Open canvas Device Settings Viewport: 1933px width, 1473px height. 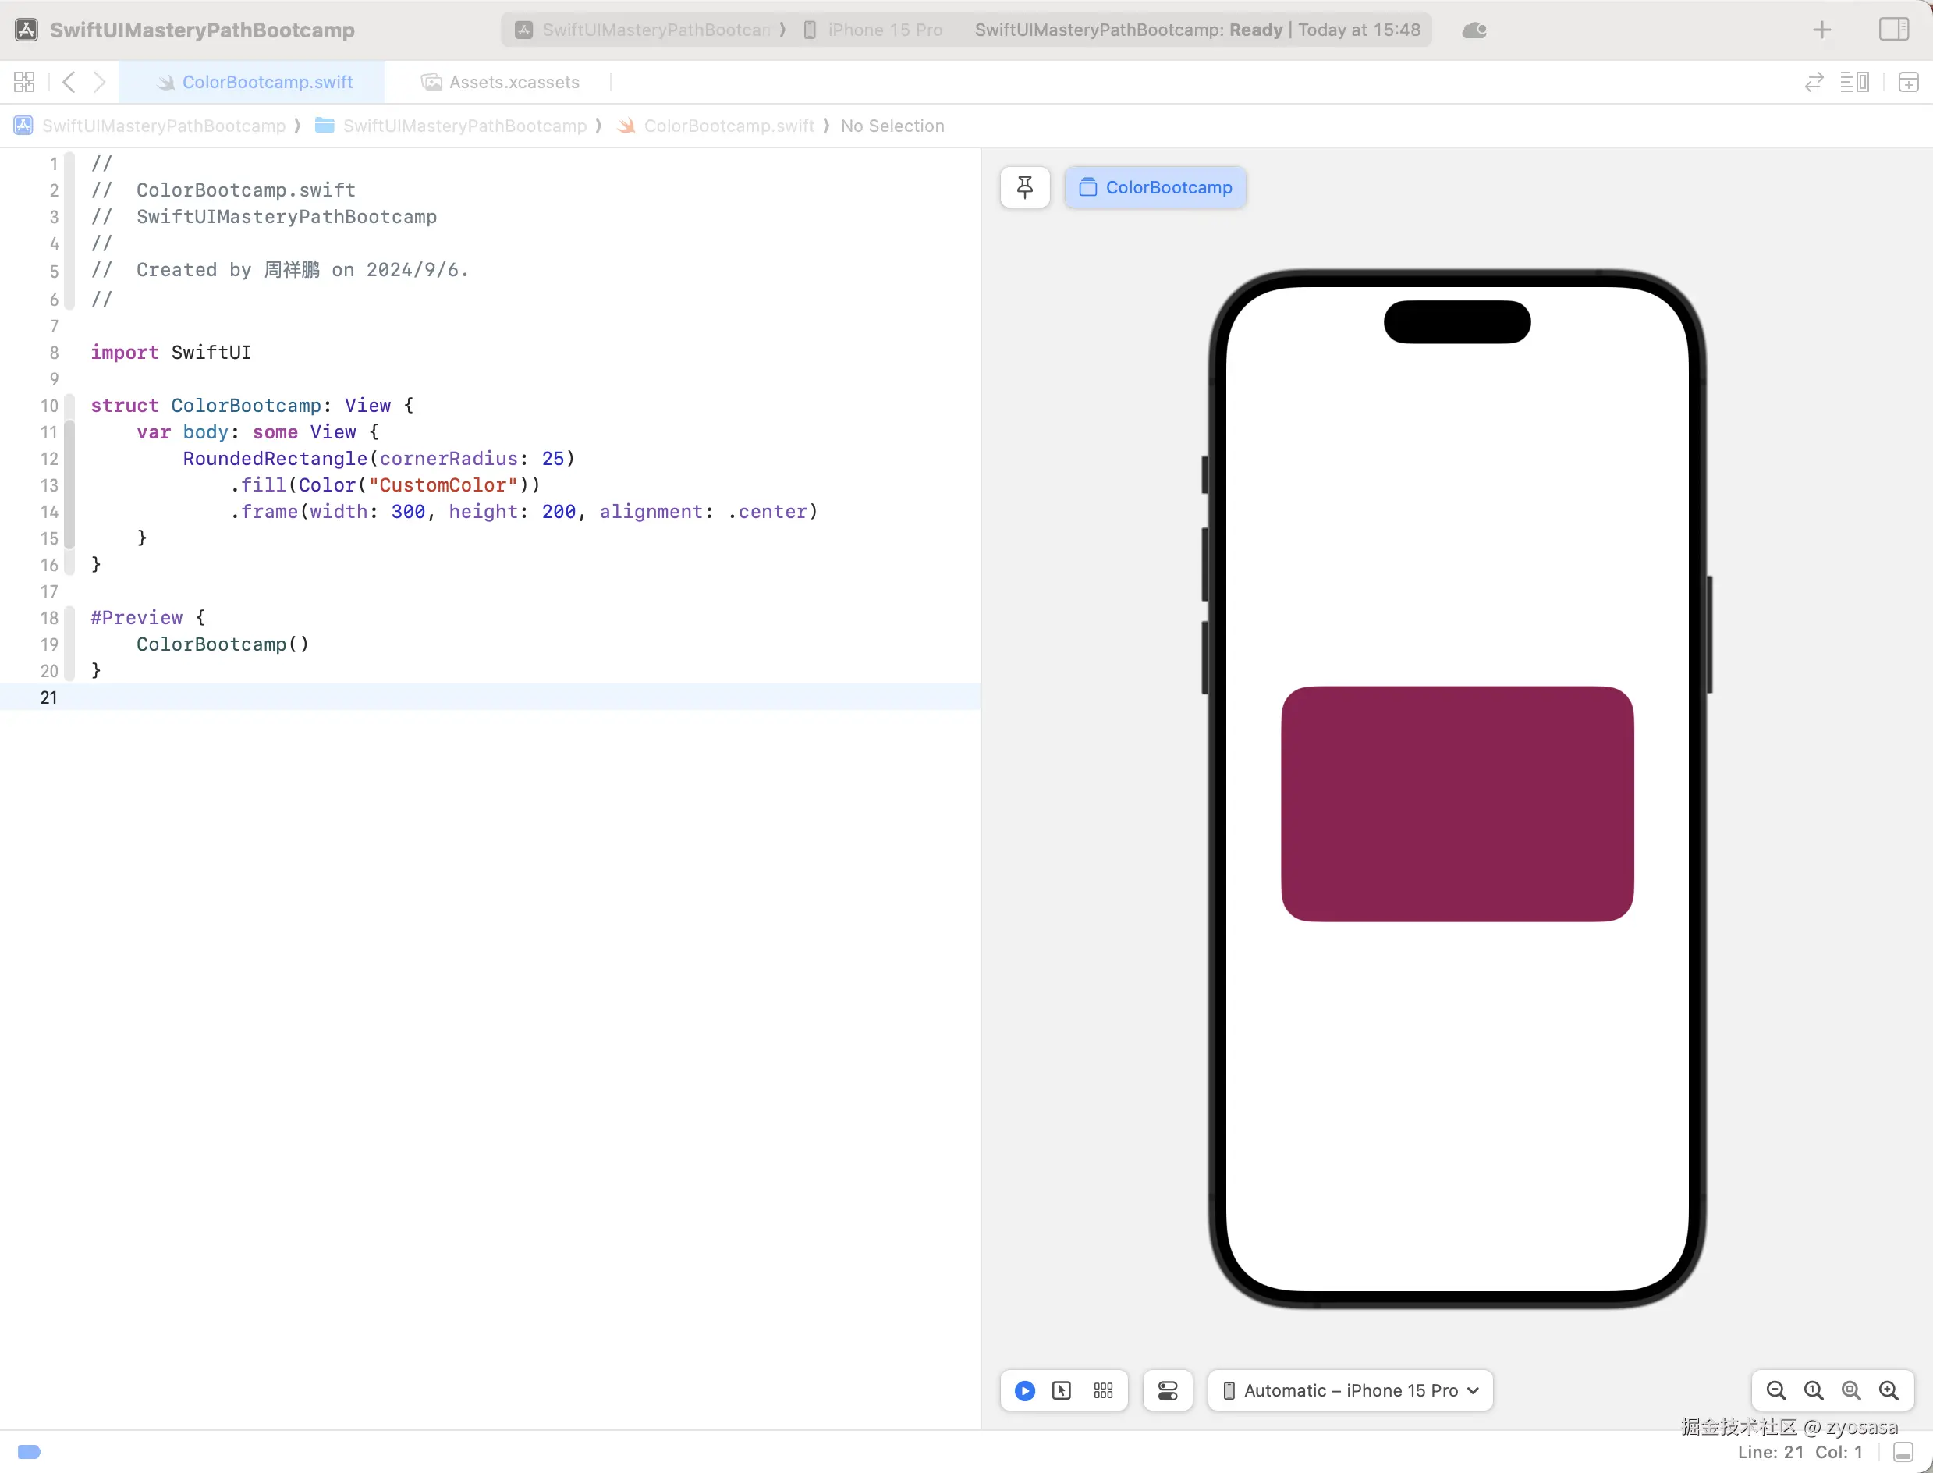point(1167,1390)
